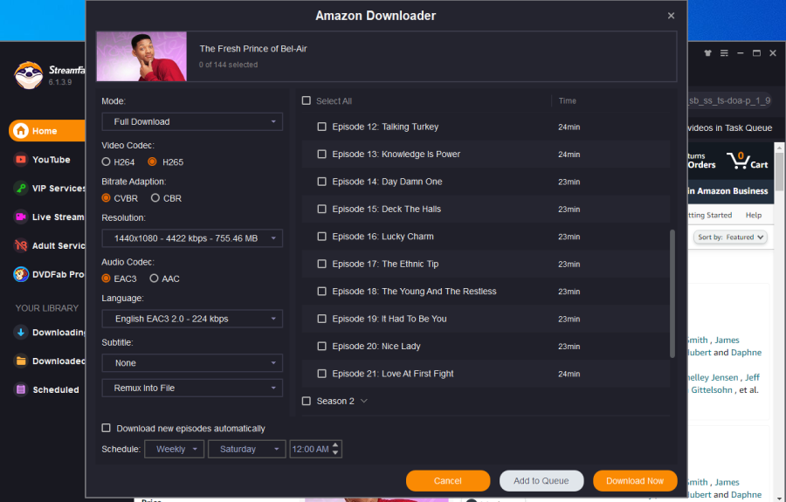
Task: Click the episode list vertical scrollbar
Action: pos(672,292)
